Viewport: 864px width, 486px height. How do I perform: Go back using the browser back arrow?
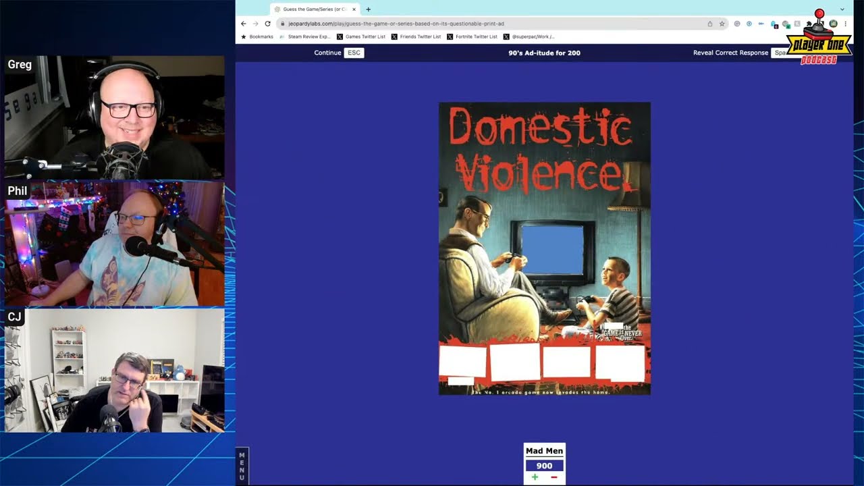coord(244,24)
